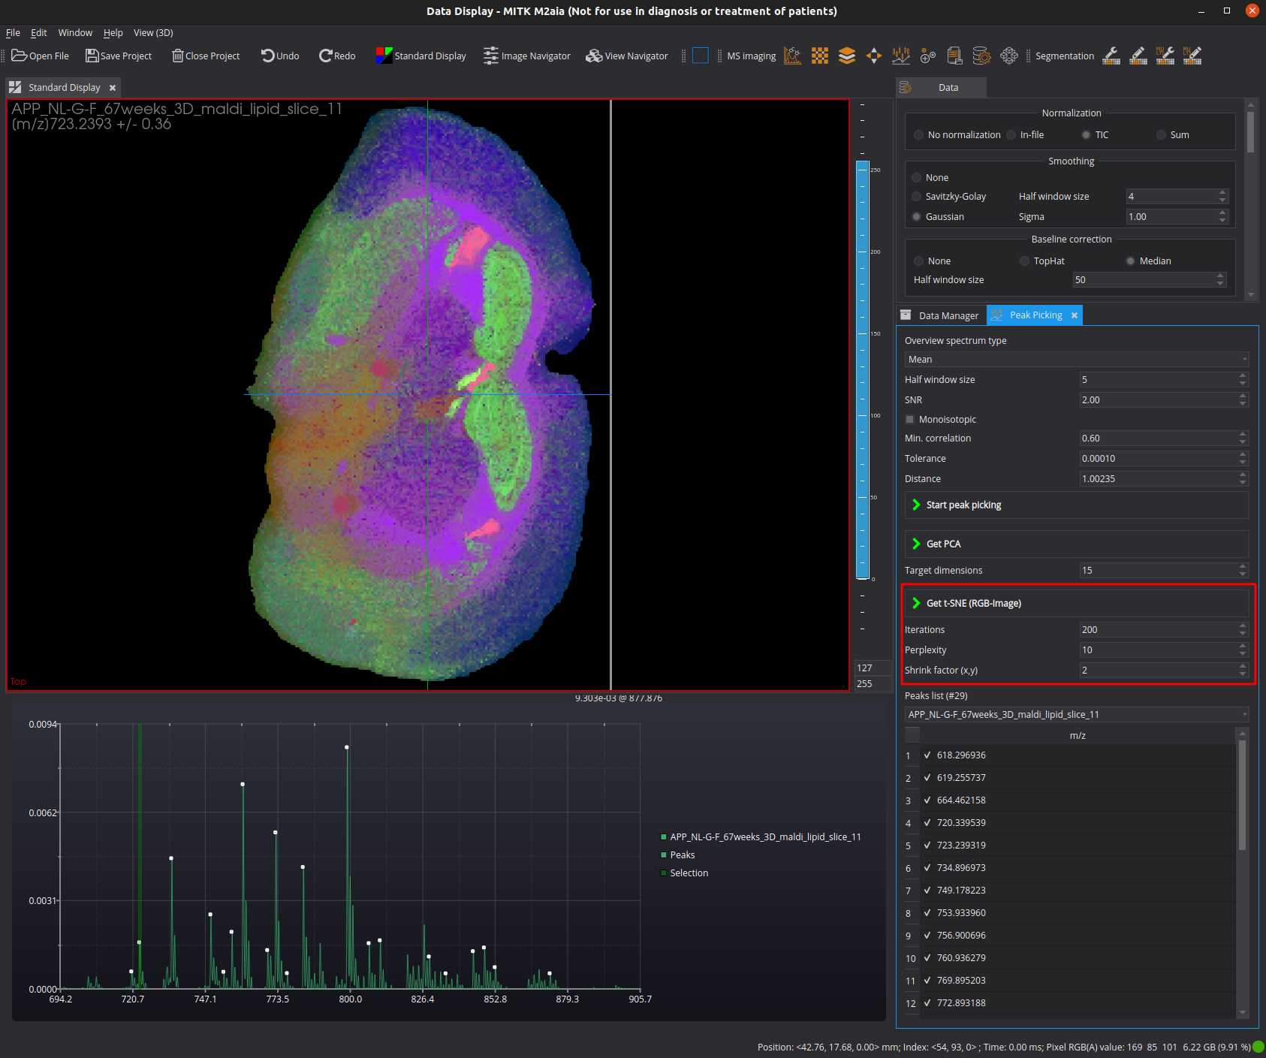The image size is (1266, 1058).
Task: Click the Get PCA button
Action: tap(1077, 544)
